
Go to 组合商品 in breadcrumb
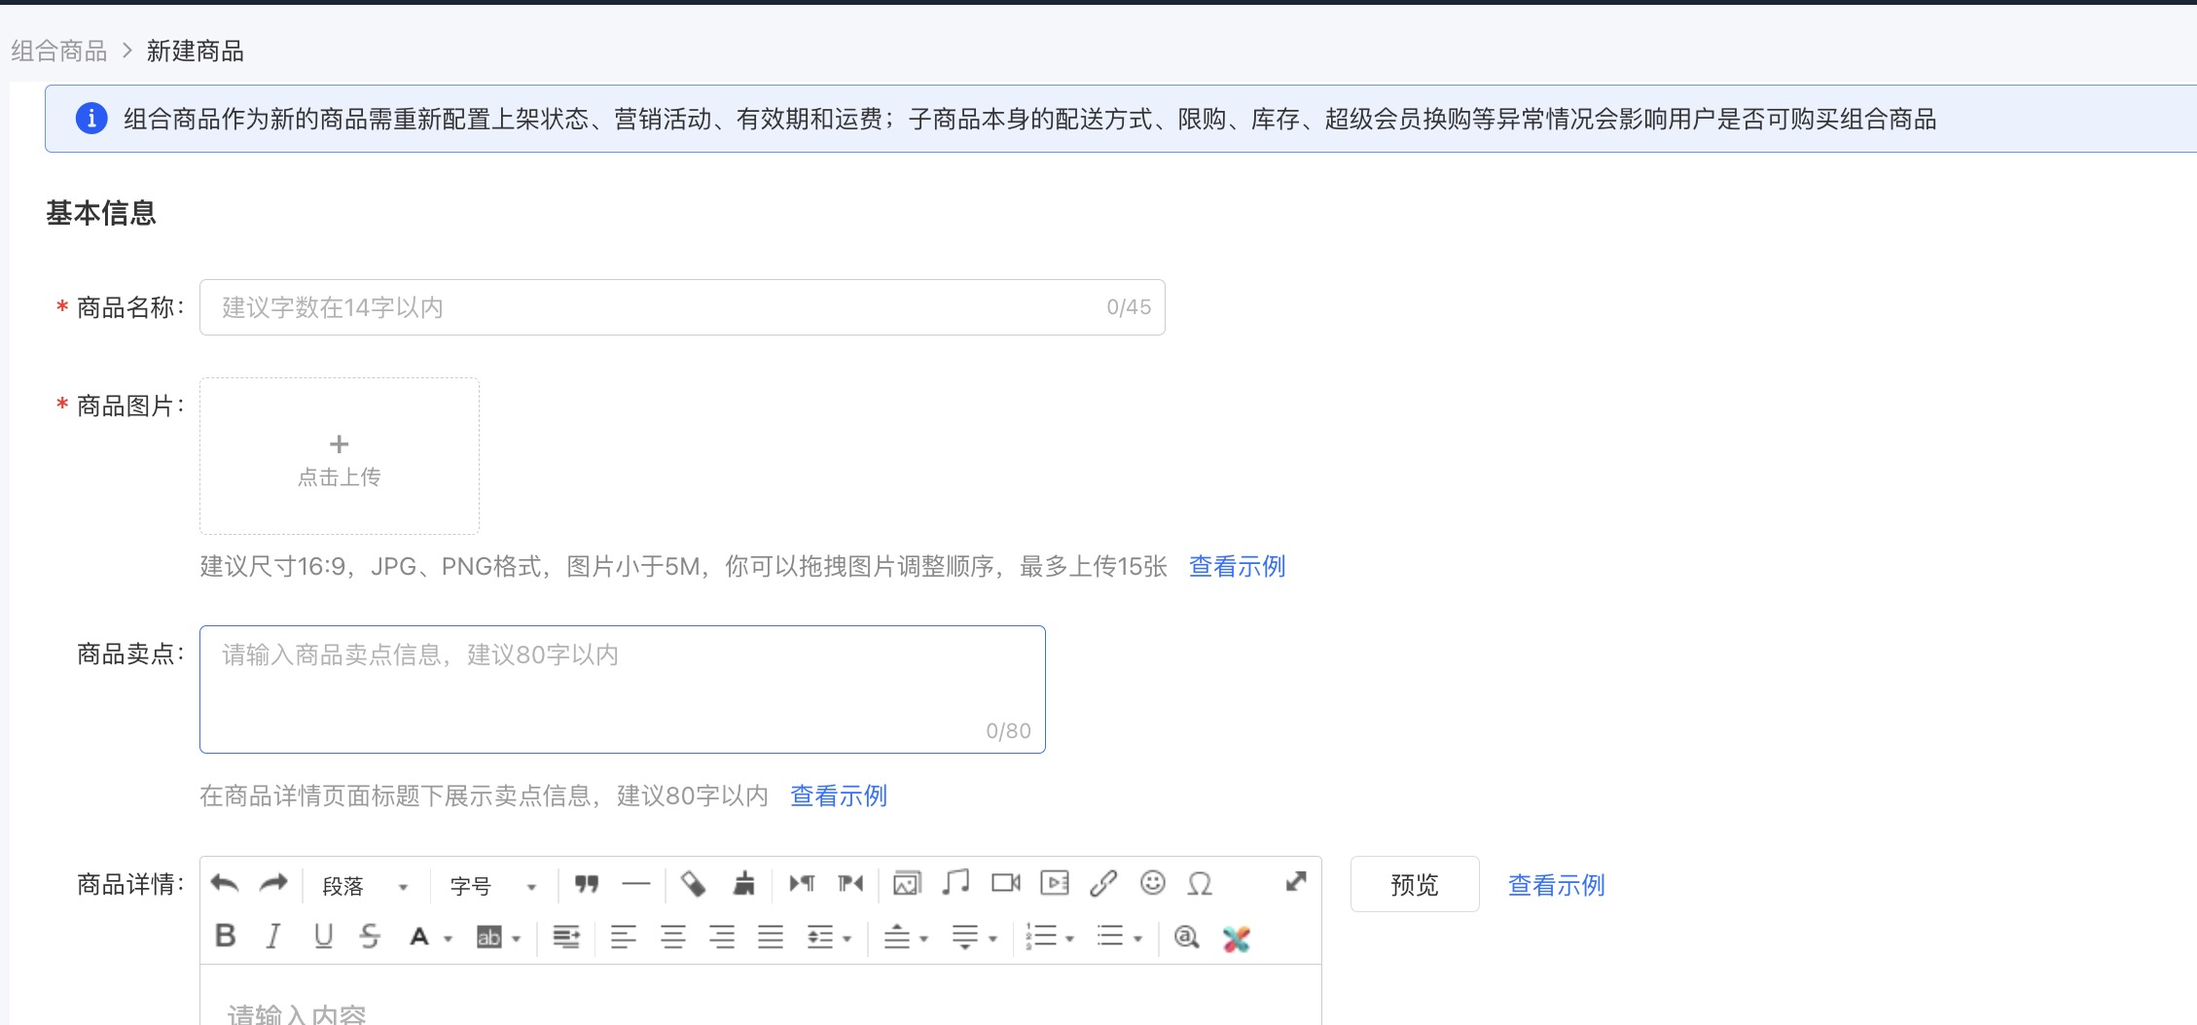(x=59, y=51)
